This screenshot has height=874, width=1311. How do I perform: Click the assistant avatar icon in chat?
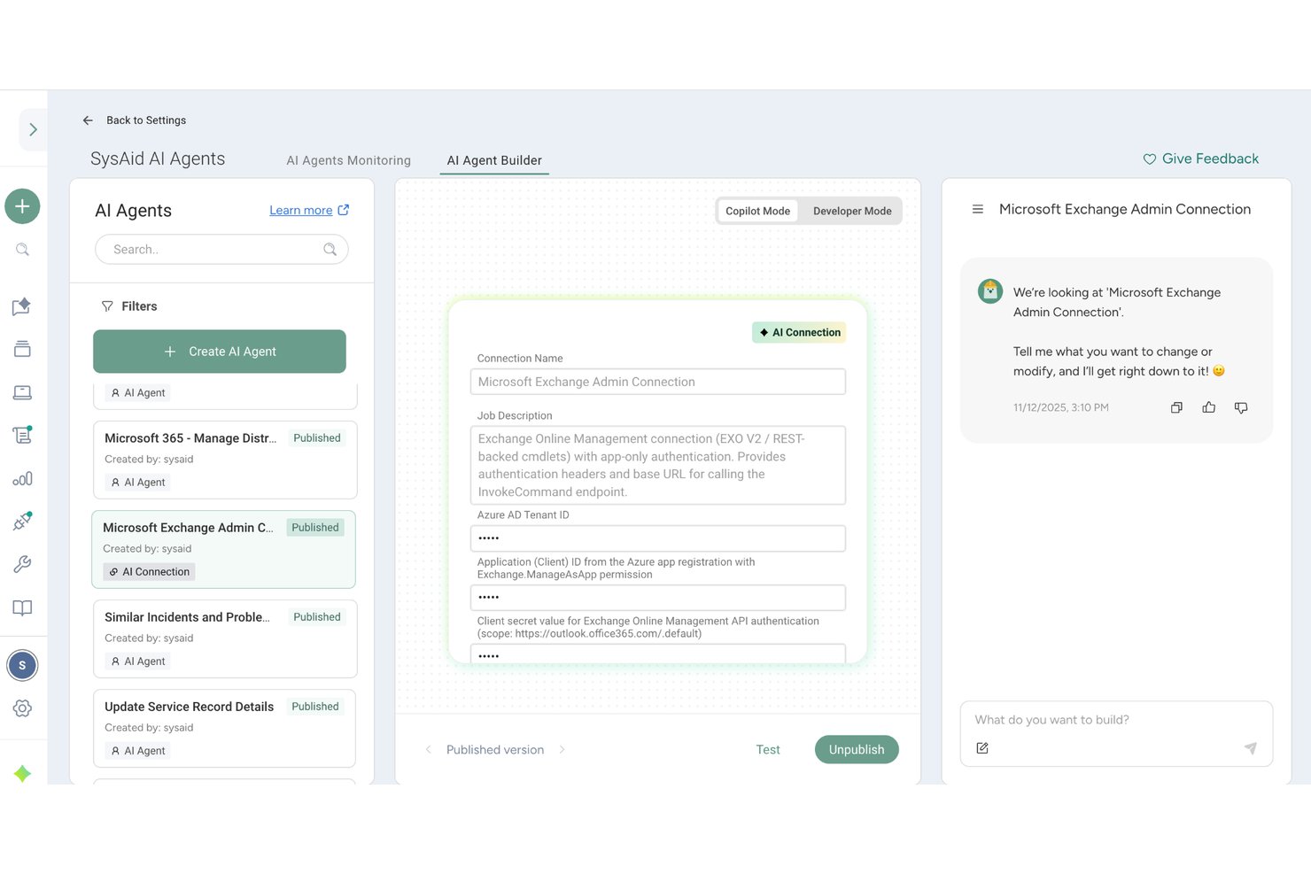(990, 290)
